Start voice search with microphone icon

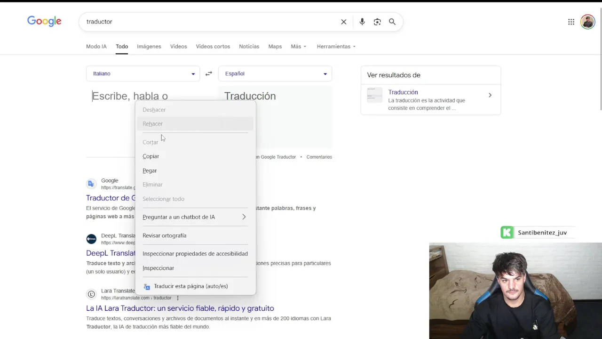362,22
